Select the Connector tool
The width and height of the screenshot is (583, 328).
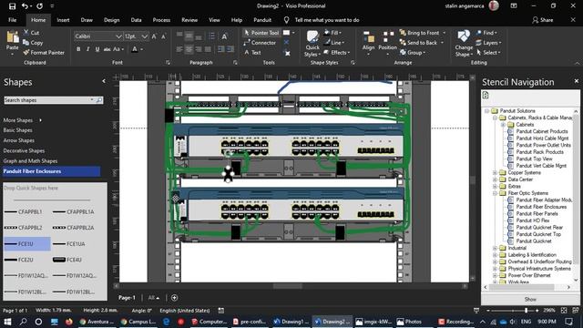(260, 43)
